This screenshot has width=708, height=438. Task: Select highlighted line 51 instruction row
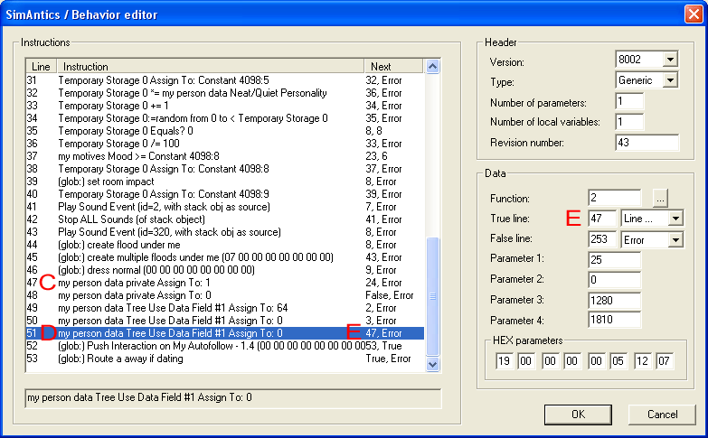pos(225,333)
